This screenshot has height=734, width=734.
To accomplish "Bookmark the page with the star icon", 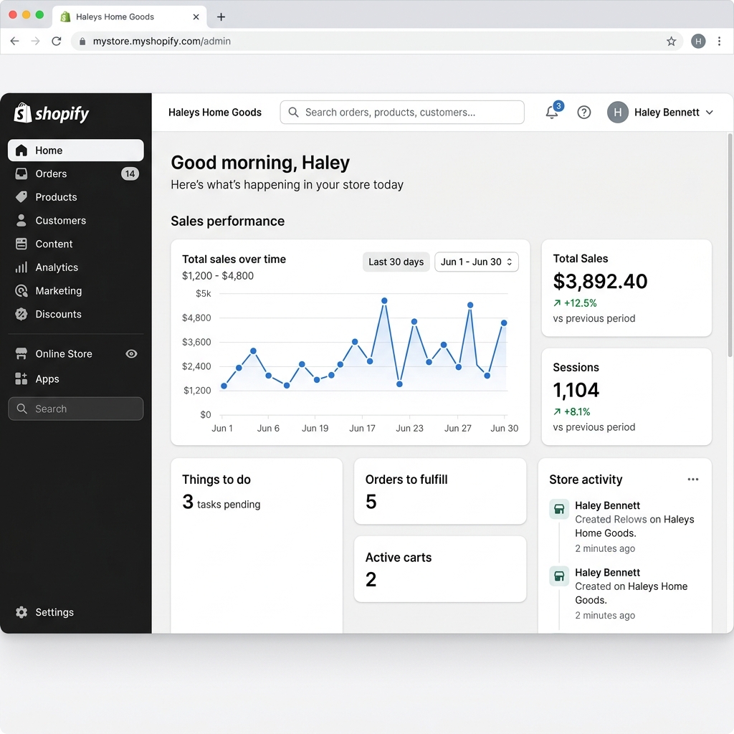I will 671,41.
